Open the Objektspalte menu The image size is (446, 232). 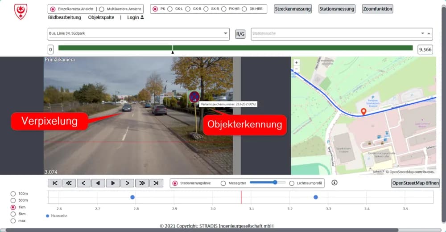tap(101, 17)
